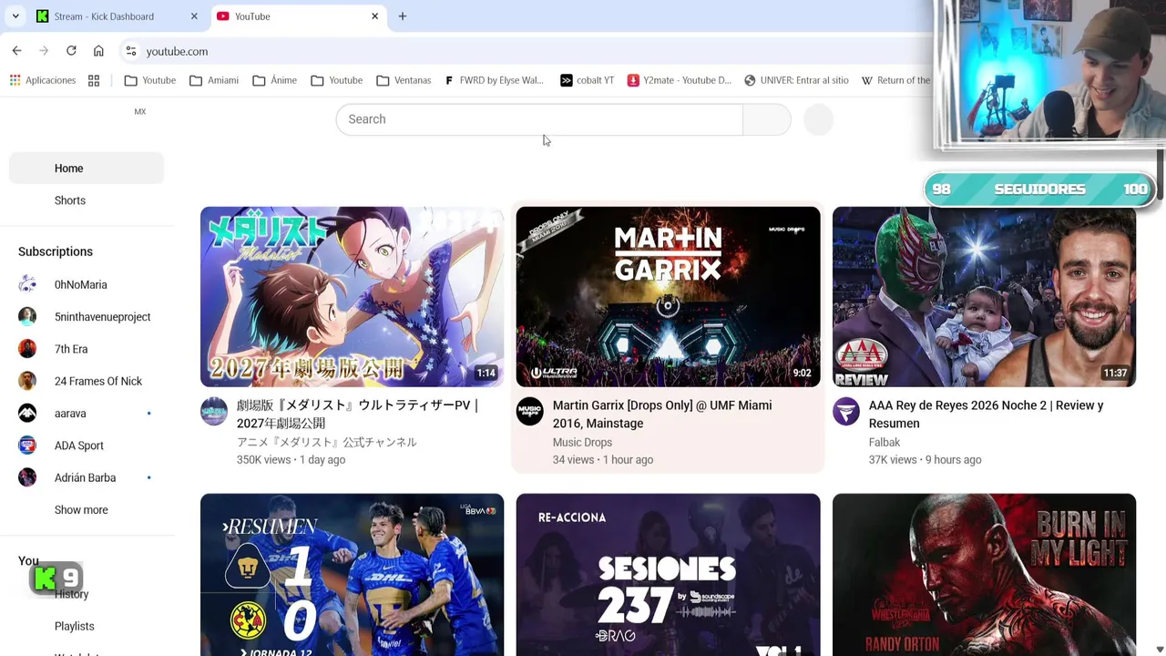Open the Subscriptions section heading
The width and height of the screenshot is (1166, 656).
(x=56, y=251)
